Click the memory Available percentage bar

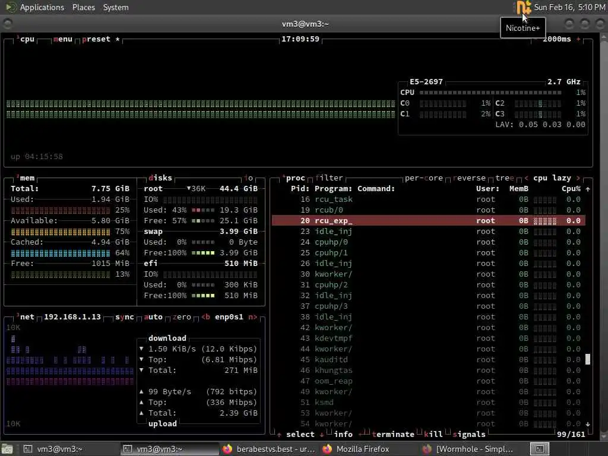tap(61, 232)
